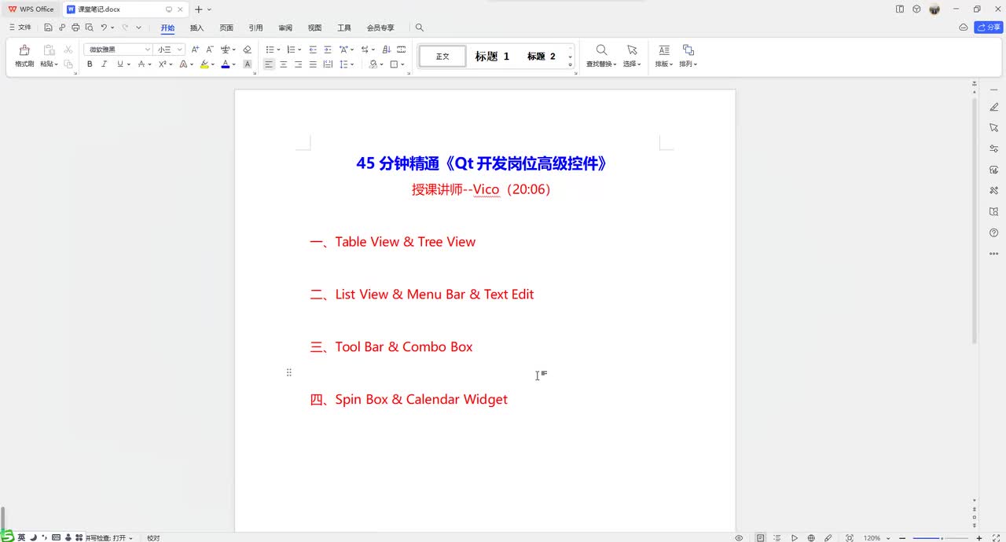
Task: Click the selection arrow icon in right sidebar
Action: tap(994, 127)
